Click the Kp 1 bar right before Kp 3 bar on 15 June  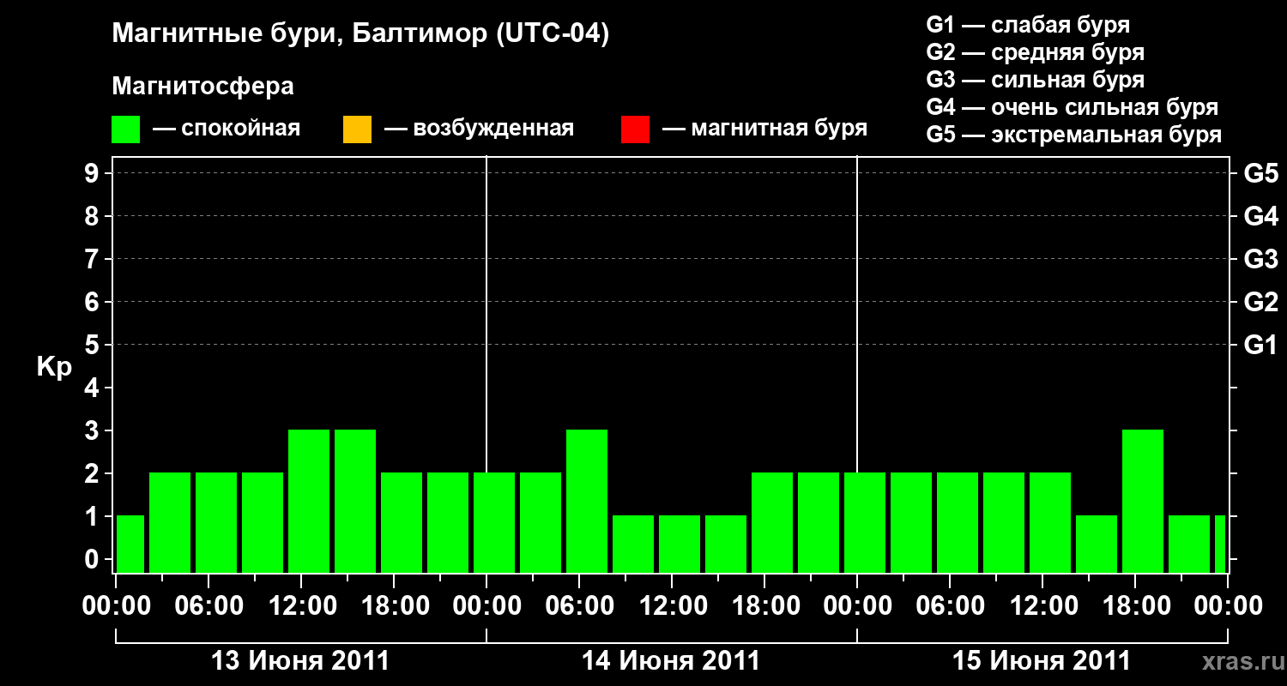1097,544
